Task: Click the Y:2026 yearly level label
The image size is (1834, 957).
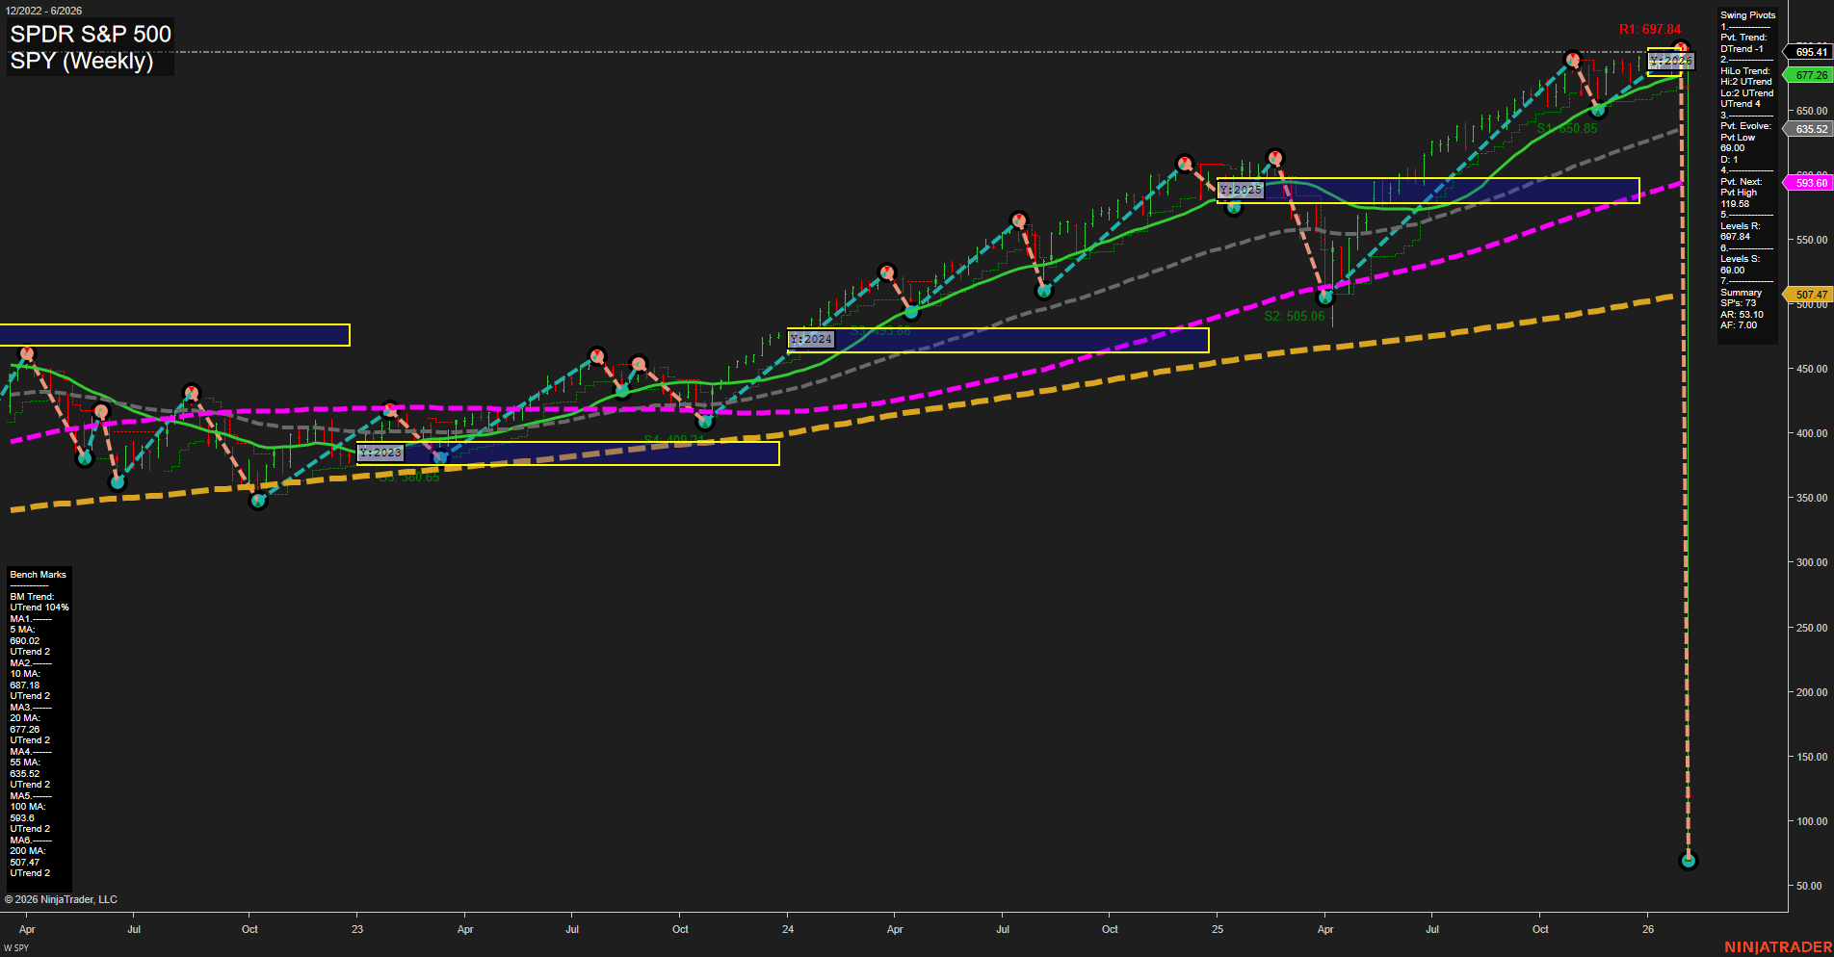Action: click(x=1670, y=62)
